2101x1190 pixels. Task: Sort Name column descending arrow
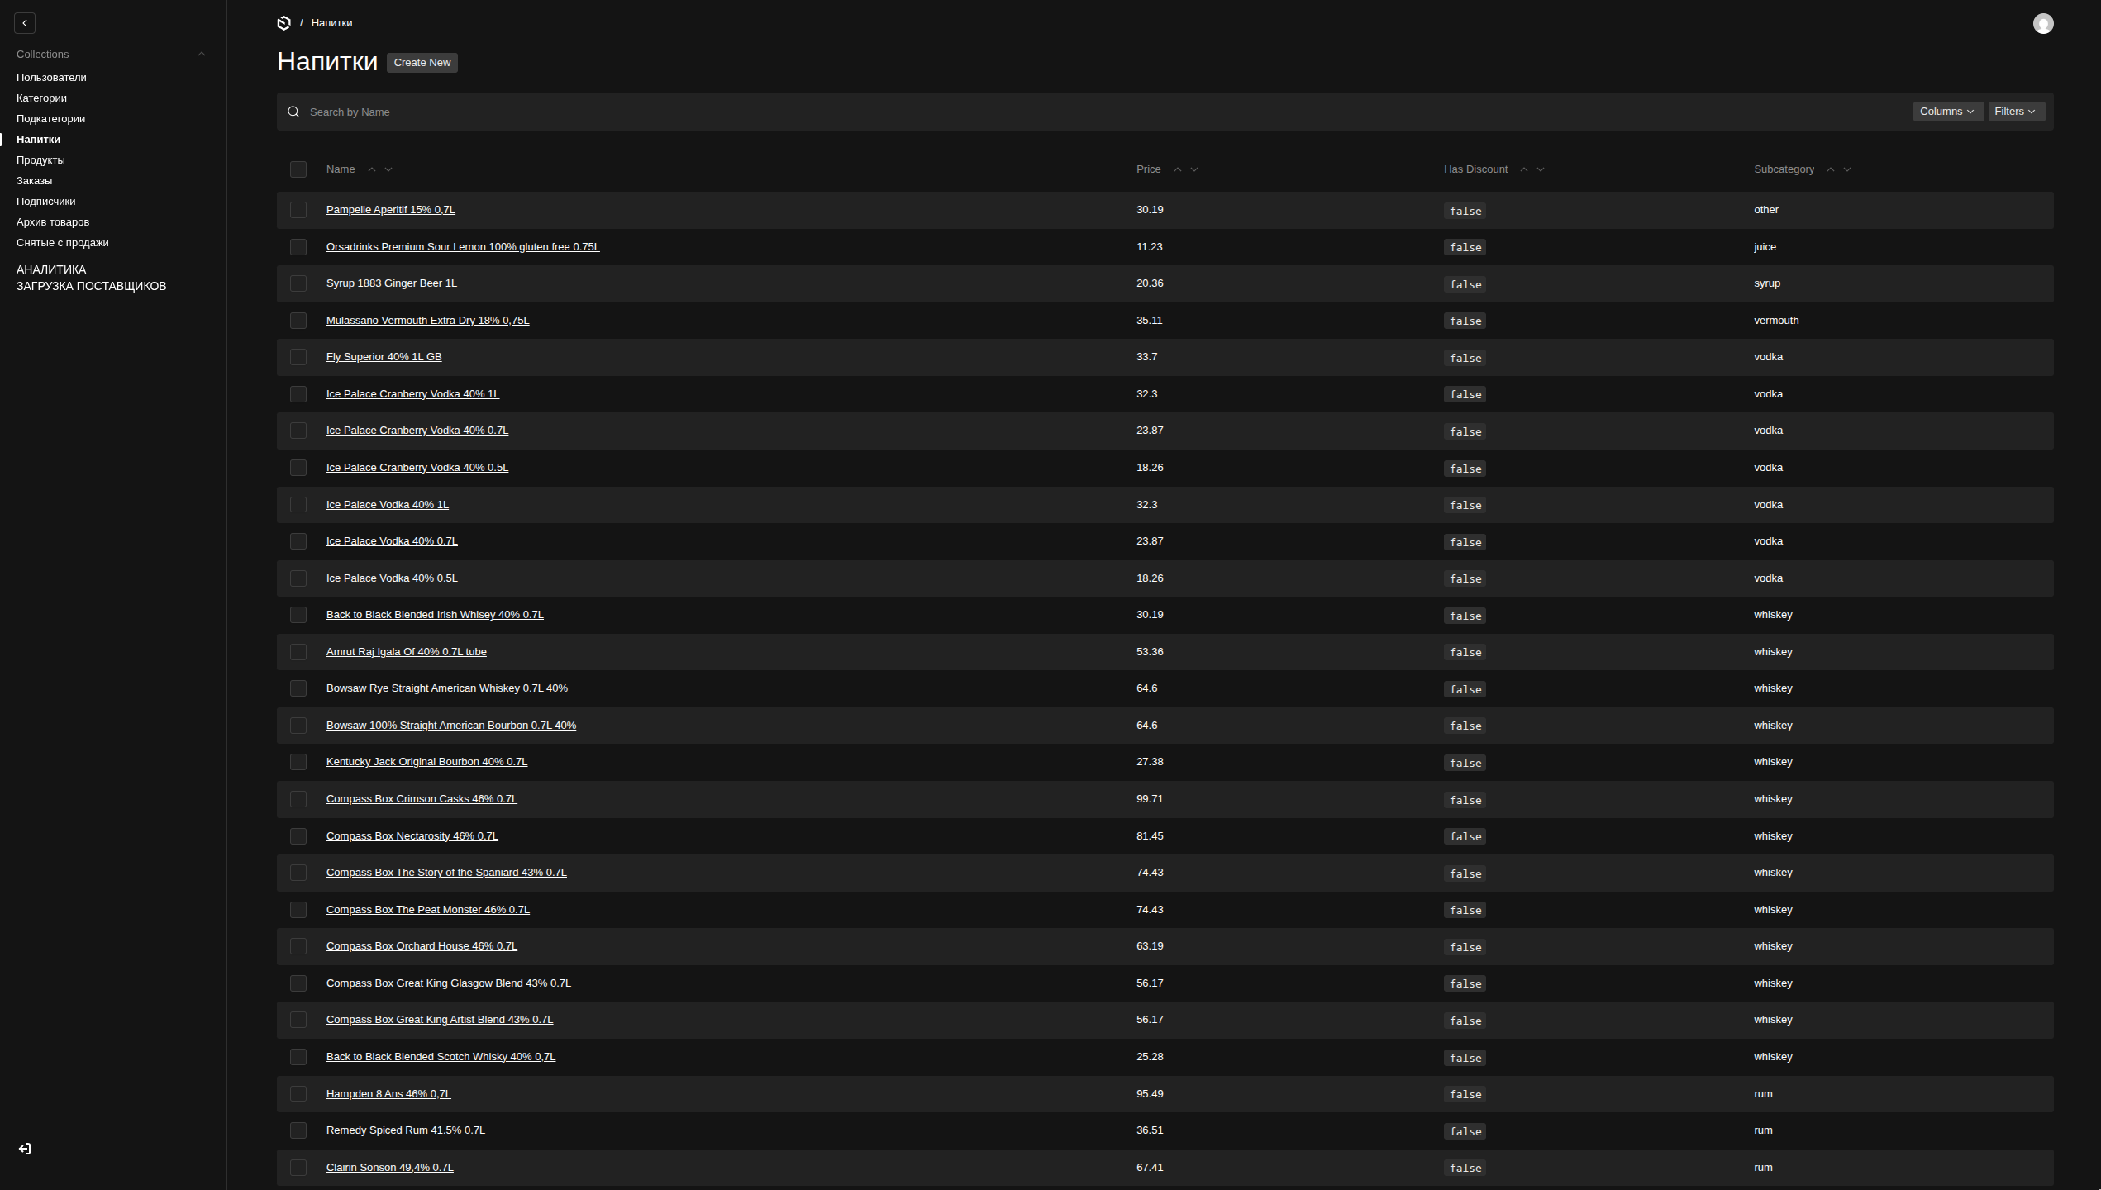coord(388,169)
